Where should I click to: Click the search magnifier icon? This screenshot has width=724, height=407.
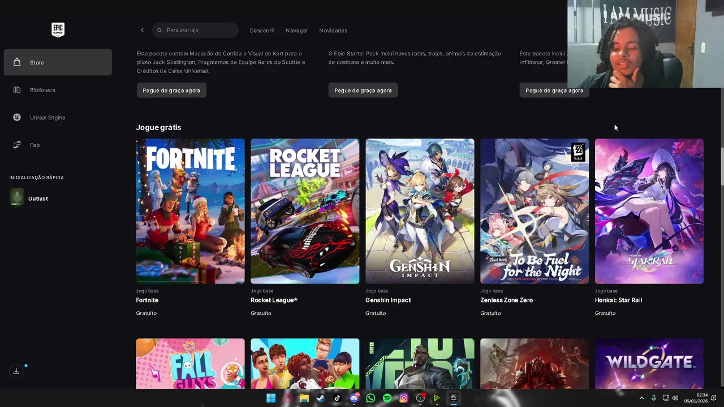[x=160, y=30]
